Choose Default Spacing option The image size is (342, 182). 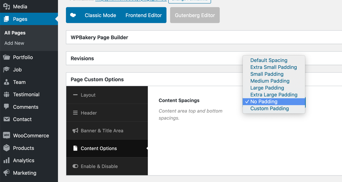point(274,60)
